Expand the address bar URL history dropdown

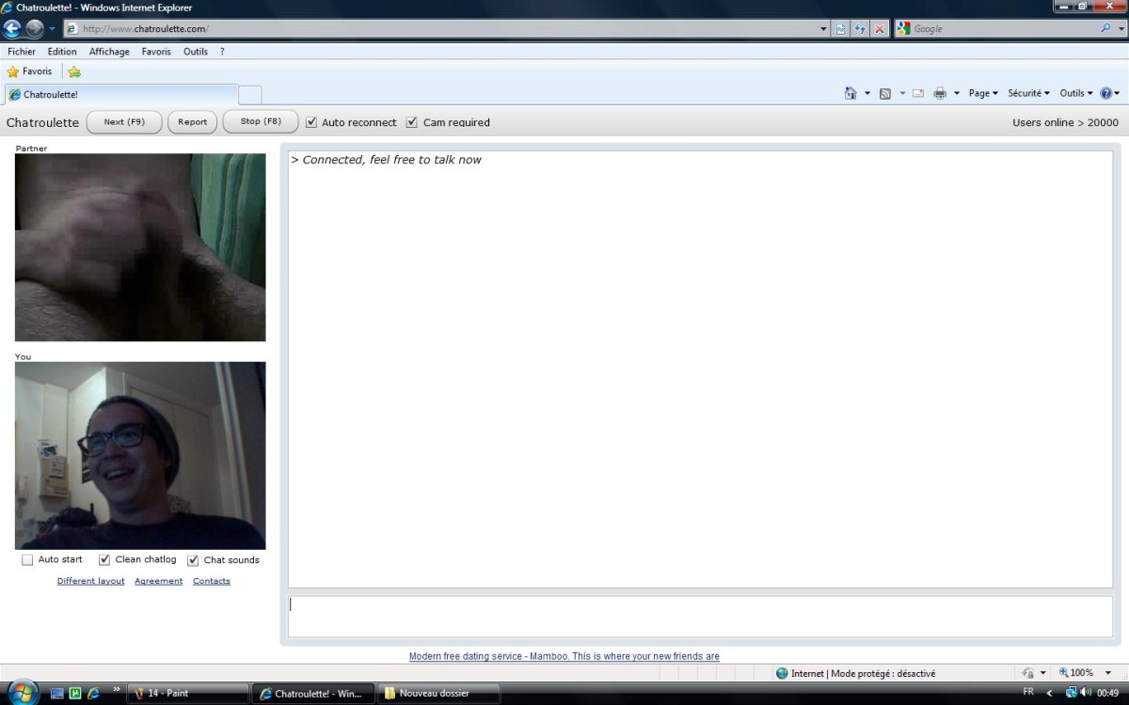tap(824, 29)
